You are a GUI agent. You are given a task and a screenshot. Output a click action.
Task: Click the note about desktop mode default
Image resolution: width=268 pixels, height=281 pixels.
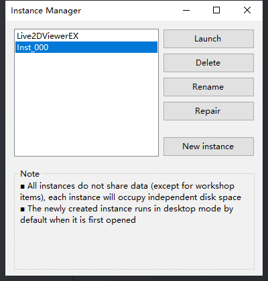127,214
